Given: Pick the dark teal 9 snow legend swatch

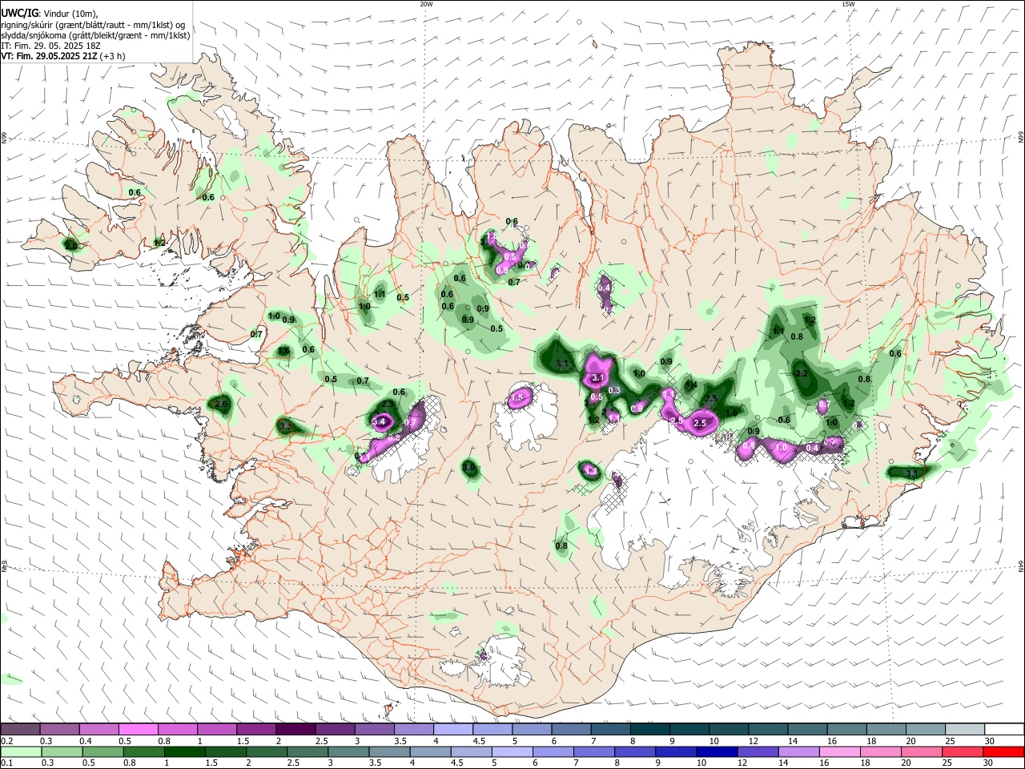Looking at the screenshot, I should click(689, 729).
